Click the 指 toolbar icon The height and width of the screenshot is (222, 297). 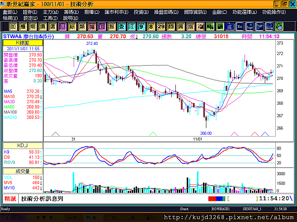(191, 27)
